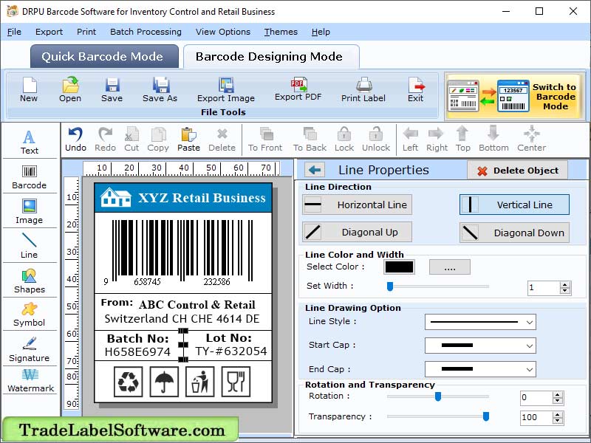Open the Batch Processing menu
The height and width of the screenshot is (443, 591).
pos(146,32)
